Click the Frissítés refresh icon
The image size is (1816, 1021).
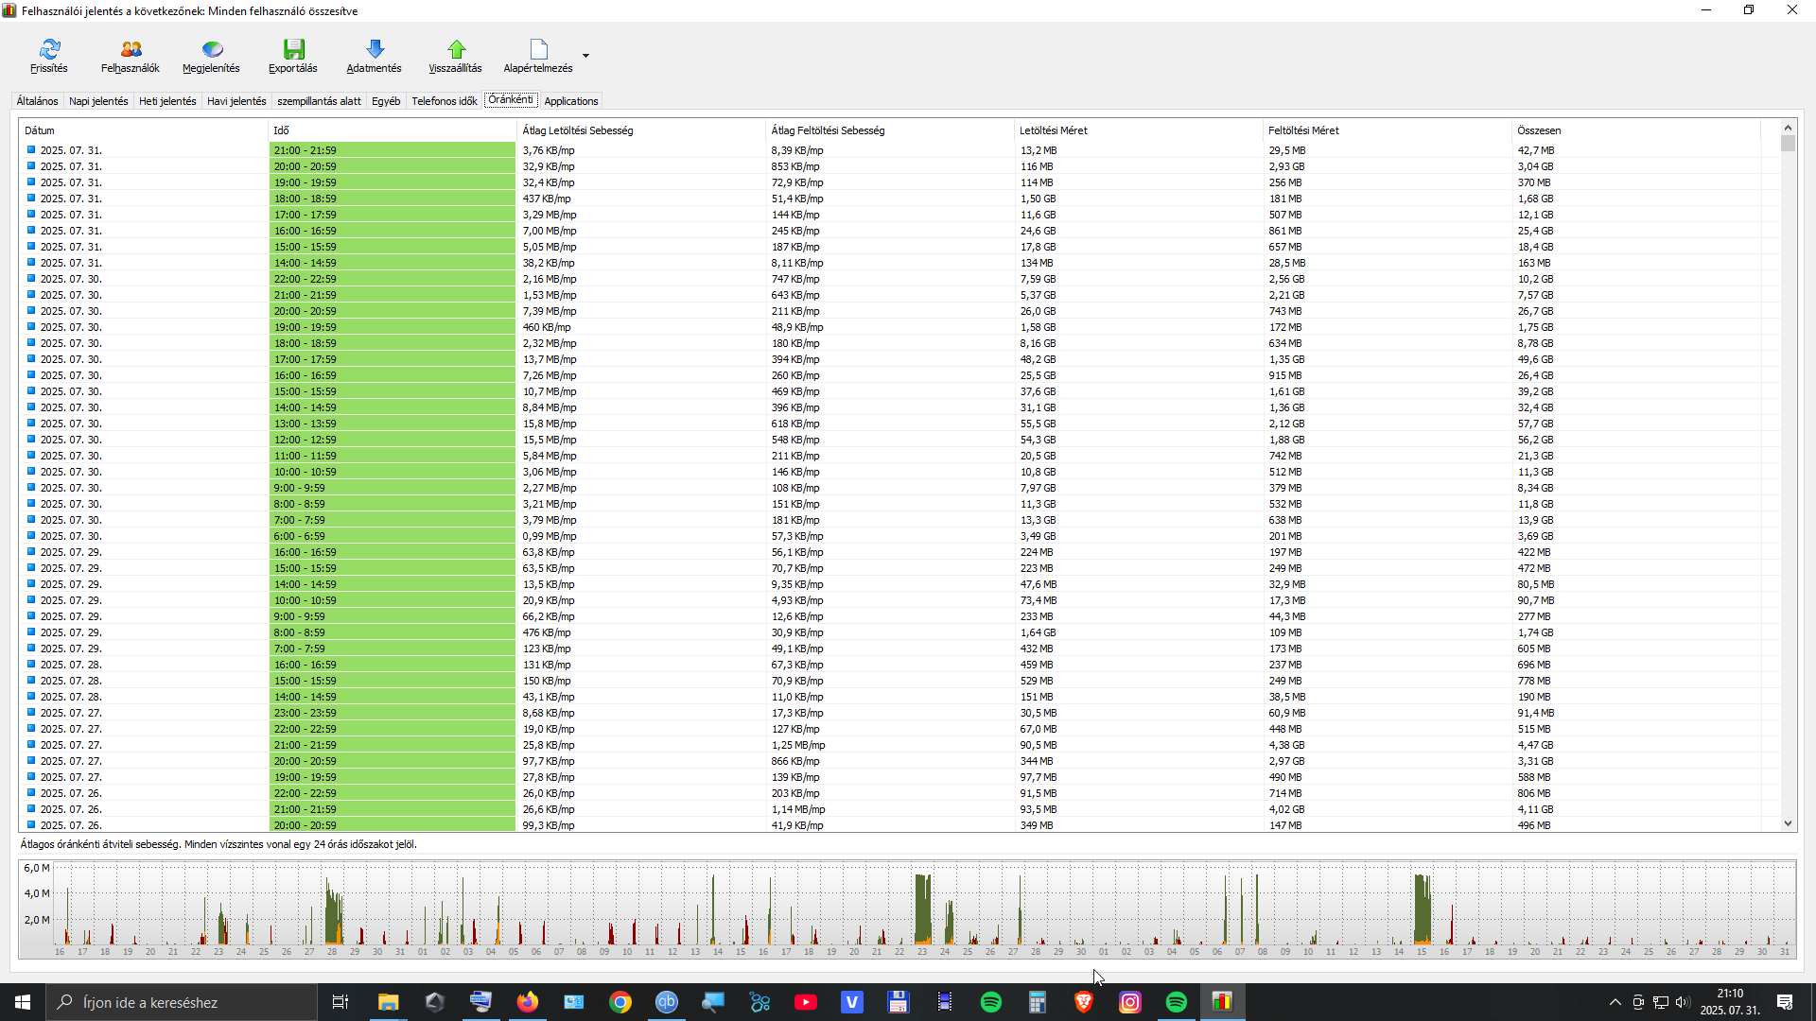click(49, 49)
